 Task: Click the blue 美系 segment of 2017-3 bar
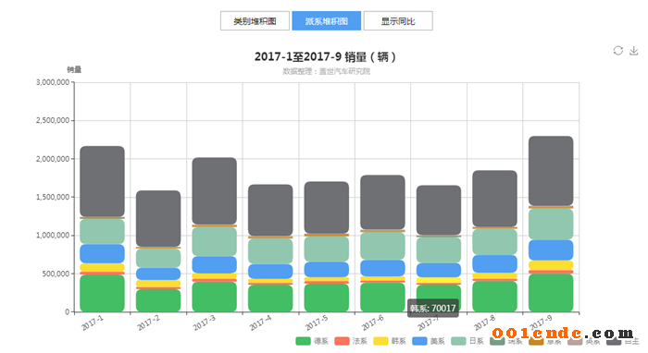[215, 264]
